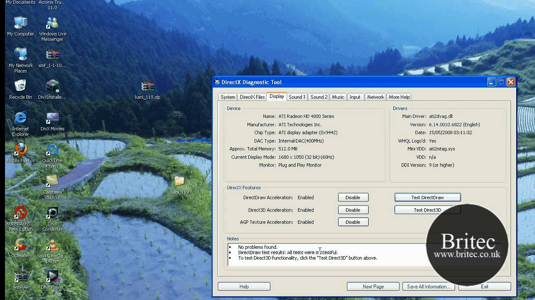
Task: Click the Next Page button
Action: coord(373,287)
